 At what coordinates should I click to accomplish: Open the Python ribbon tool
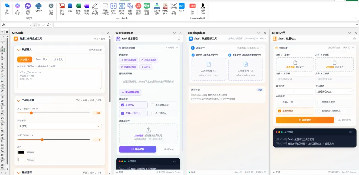pos(38,8)
